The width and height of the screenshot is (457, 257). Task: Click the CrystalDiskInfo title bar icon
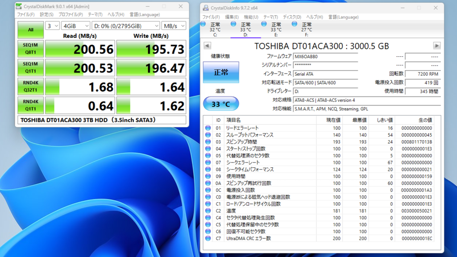[x=205, y=8]
